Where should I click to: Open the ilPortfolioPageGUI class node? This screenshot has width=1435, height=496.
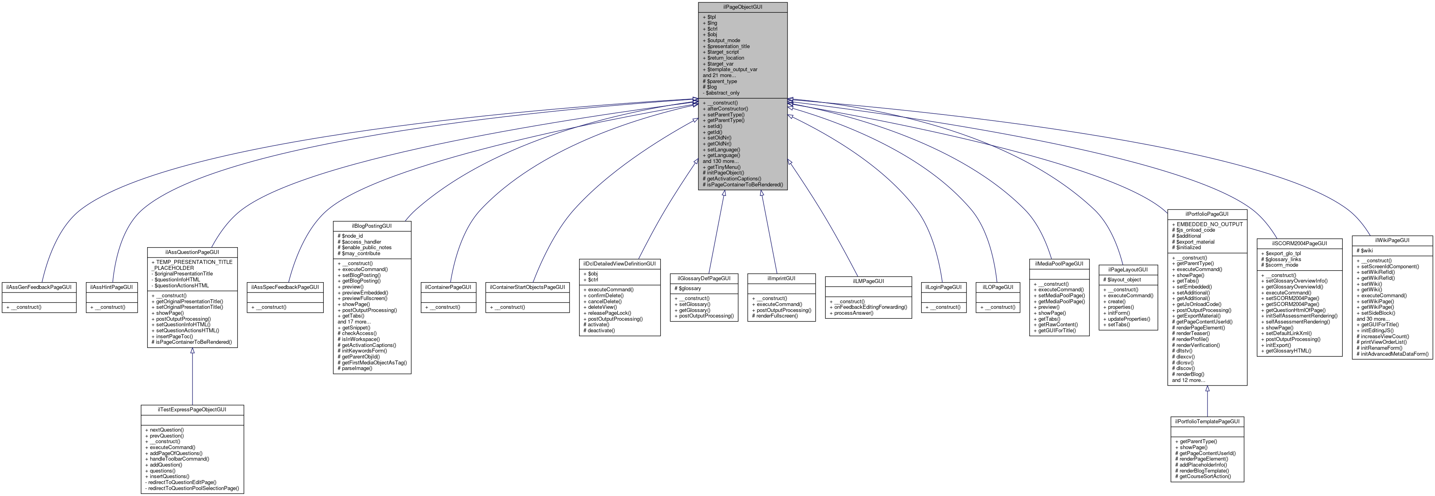coord(1207,297)
